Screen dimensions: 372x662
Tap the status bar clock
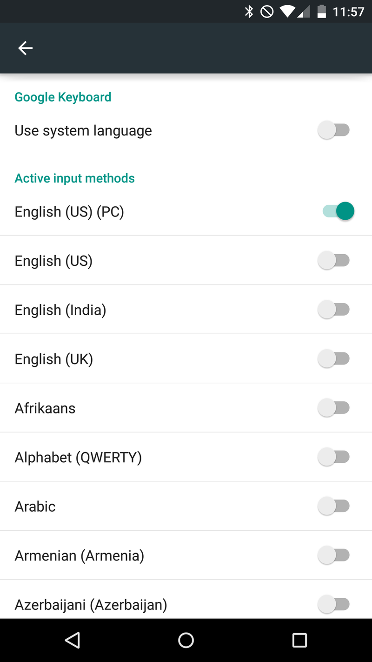(348, 12)
